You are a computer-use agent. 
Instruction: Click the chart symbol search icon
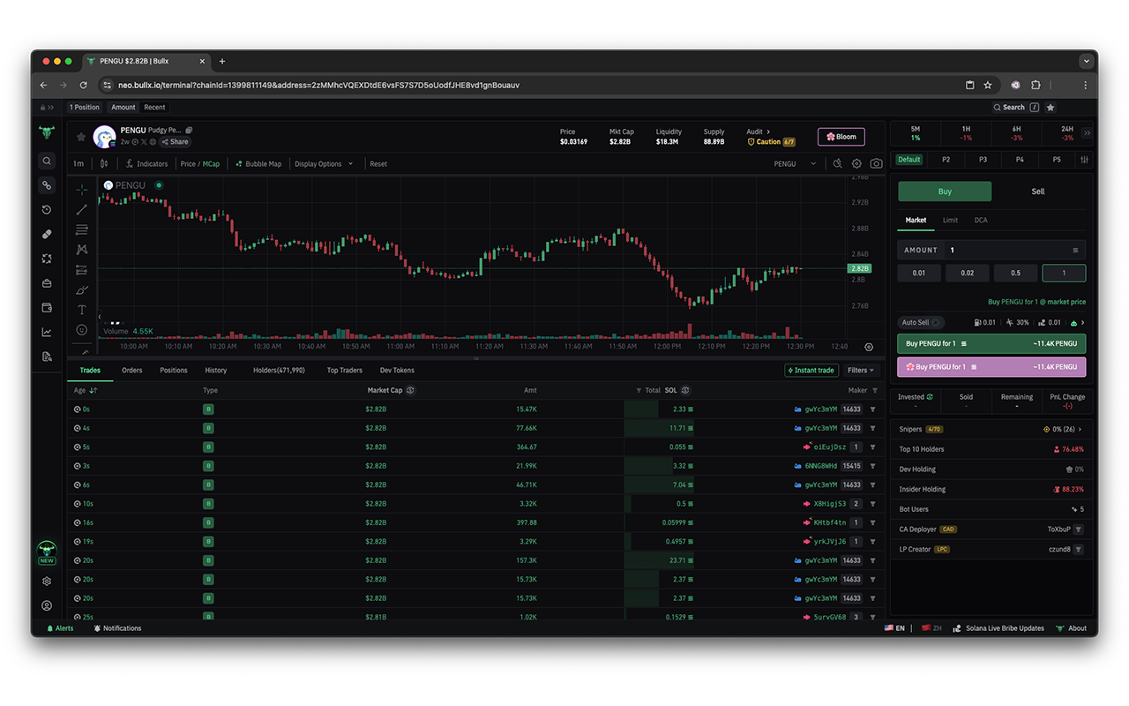tap(838, 163)
